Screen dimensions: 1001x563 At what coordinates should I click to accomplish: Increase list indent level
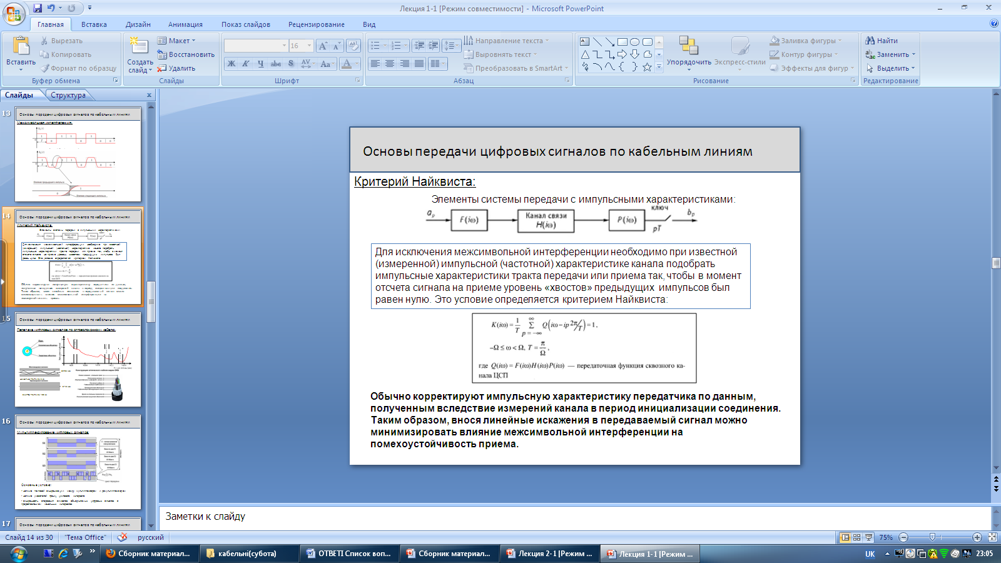click(x=433, y=46)
